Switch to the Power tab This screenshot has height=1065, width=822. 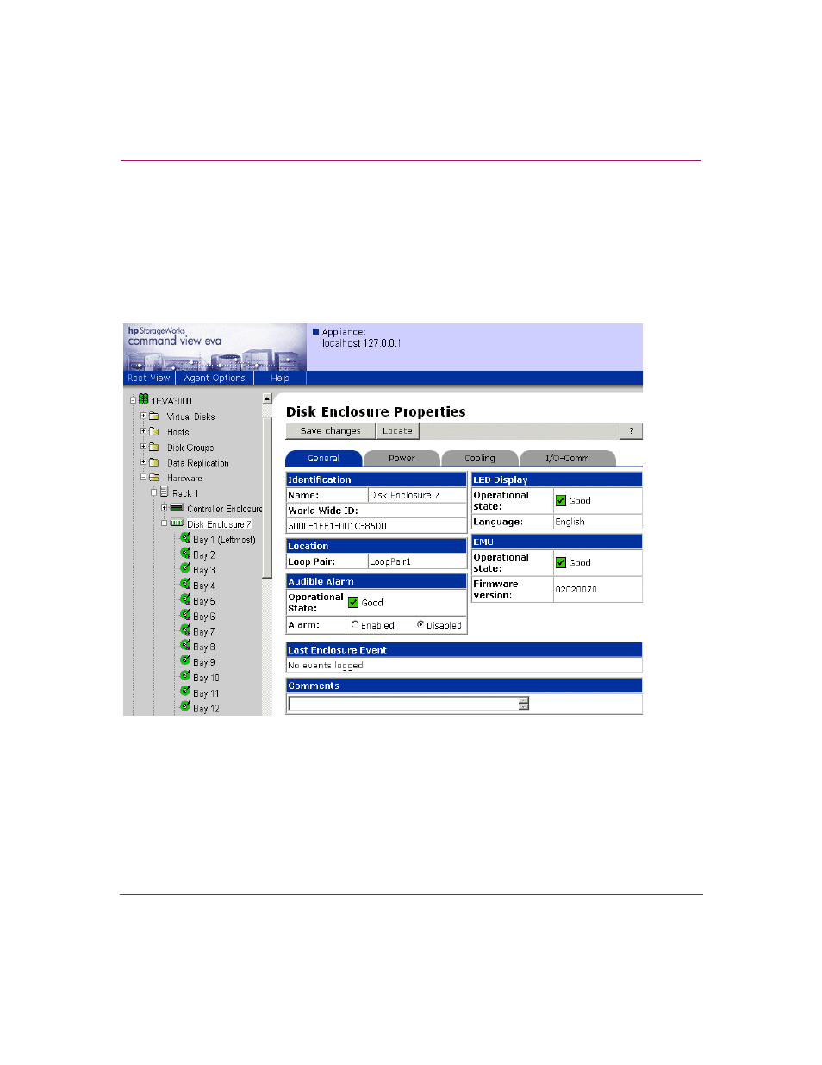coord(402,458)
